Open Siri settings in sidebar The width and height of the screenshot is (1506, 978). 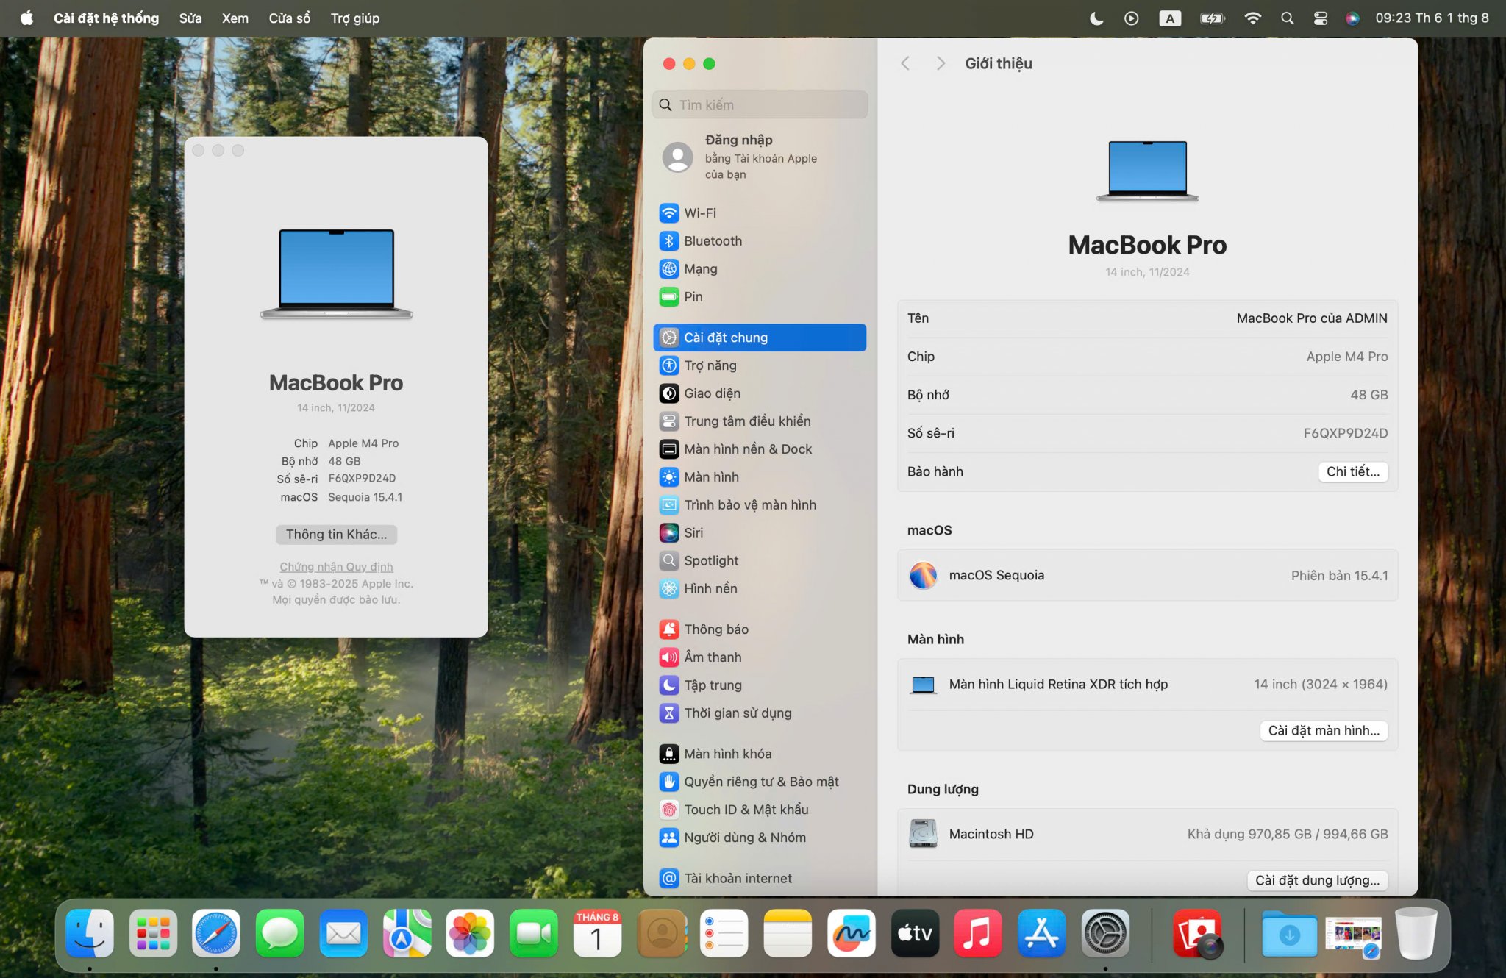pos(760,533)
